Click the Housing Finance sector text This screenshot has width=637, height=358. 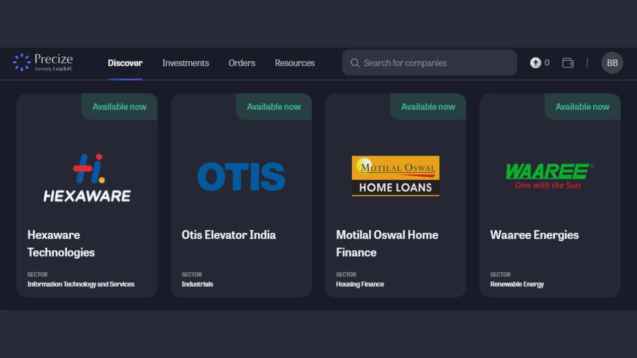[x=360, y=284]
